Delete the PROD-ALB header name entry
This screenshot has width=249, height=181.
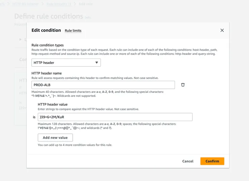click(x=183, y=85)
